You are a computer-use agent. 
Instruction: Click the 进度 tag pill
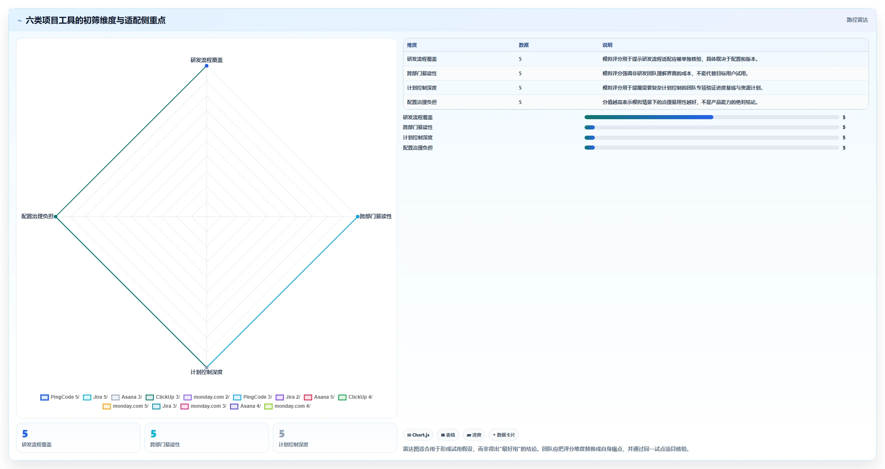click(474, 435)
